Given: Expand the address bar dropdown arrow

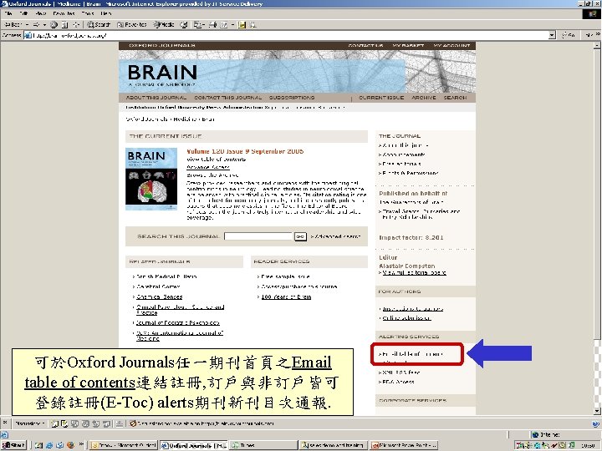Looking at the screenshot, I should click(552, 35).
